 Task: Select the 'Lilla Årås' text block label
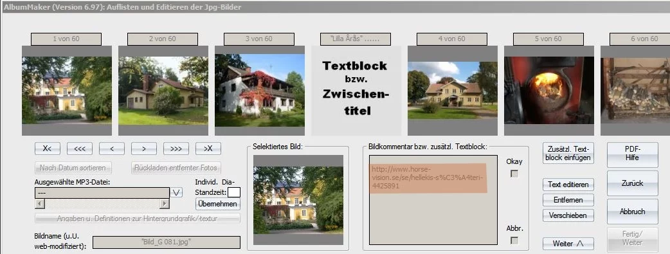click(355, 39)
